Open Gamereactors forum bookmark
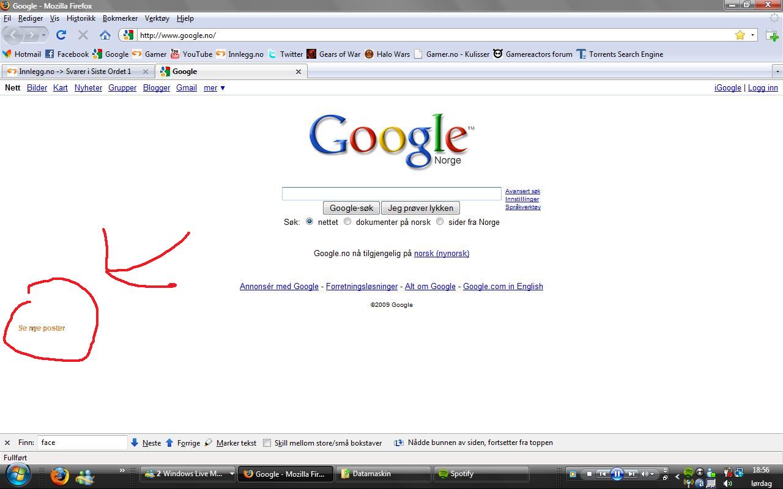Viewport: 783px width, 489px height. 533,54
